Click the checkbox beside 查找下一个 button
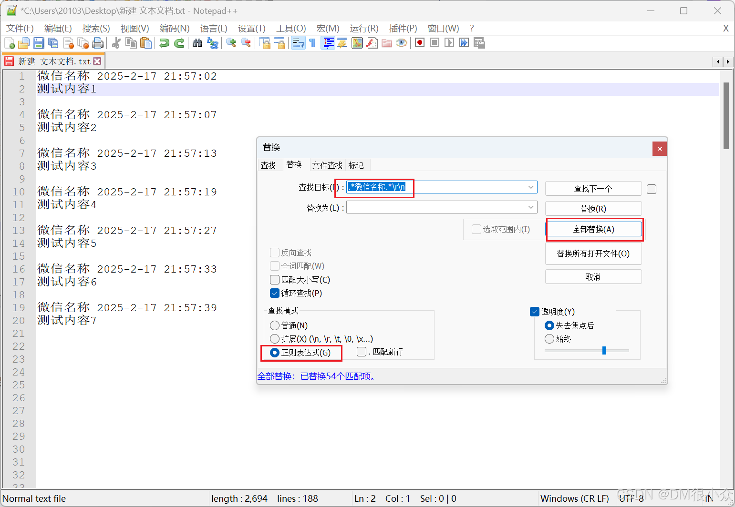 [x=652, y=189]
